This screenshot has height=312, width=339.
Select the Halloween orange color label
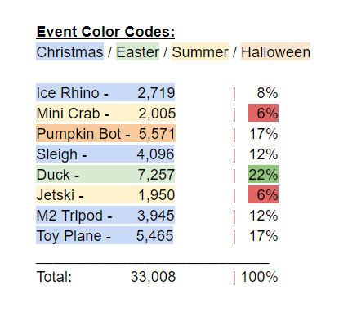[275, 51]
